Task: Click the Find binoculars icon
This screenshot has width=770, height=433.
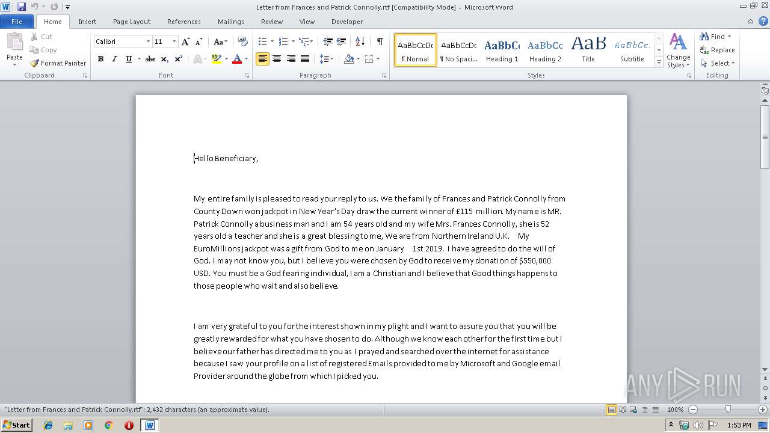Action: click(704, 37)
